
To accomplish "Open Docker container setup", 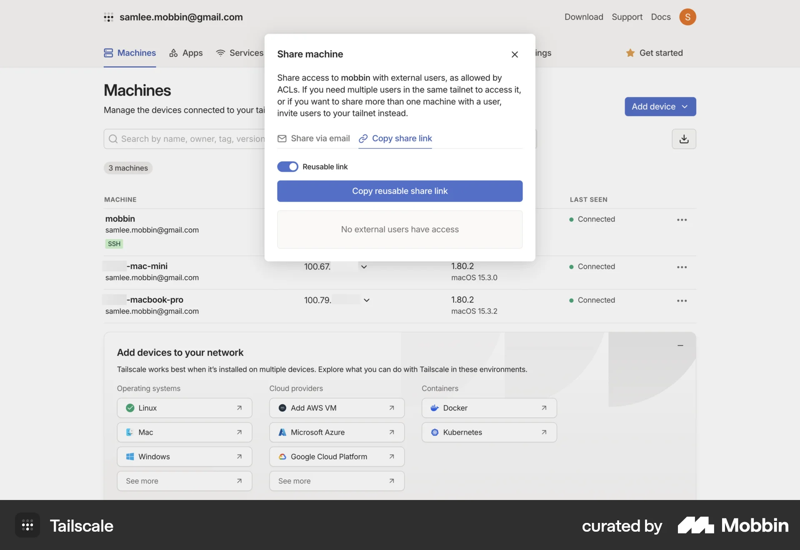I will [x=489, y=408].
